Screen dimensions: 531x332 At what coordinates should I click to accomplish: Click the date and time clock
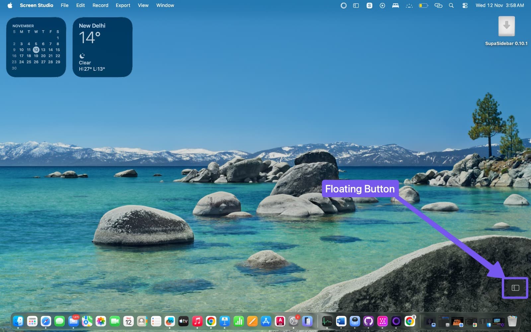coord(499,5)
